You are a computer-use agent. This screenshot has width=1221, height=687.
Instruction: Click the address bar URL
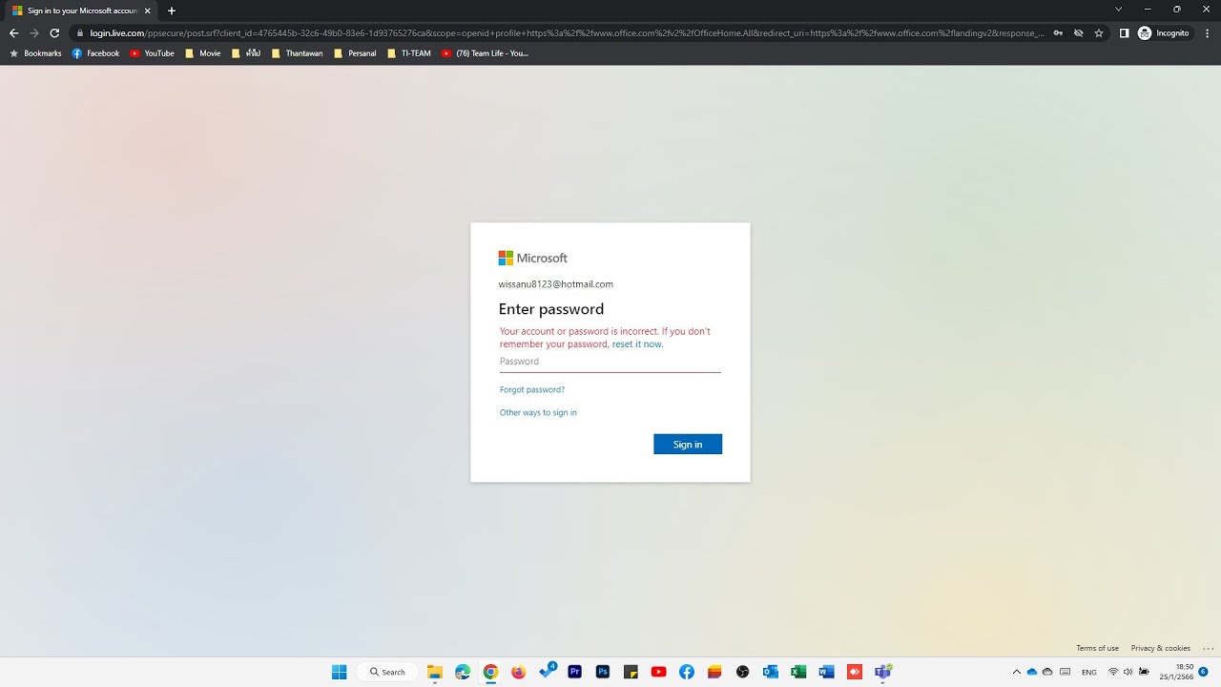pyautogui.click(x=567, y=32)
